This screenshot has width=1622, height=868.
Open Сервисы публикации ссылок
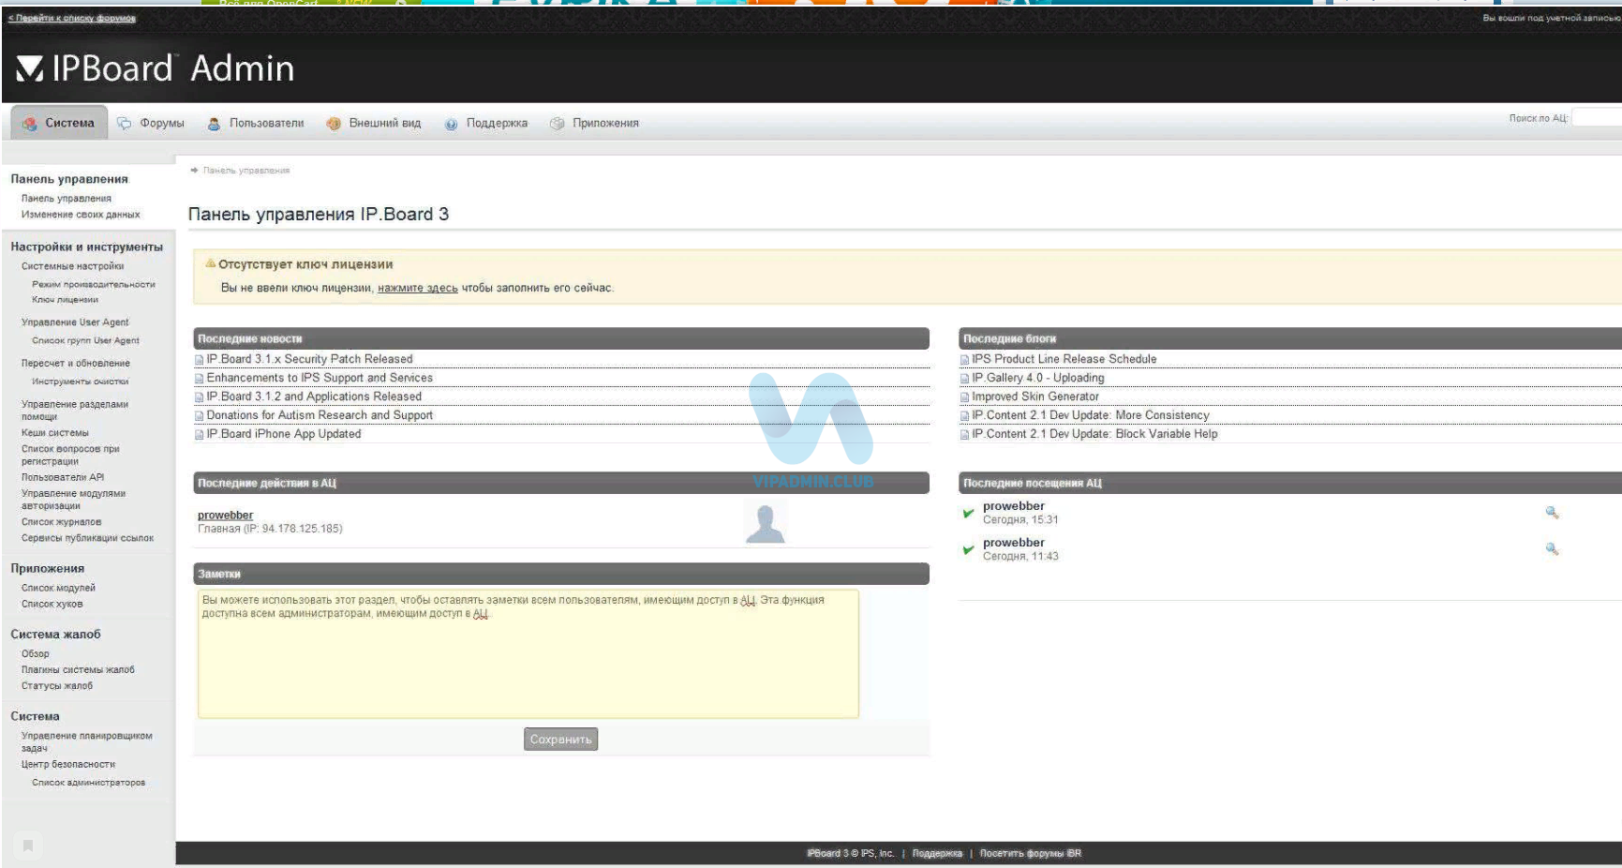(x=87, y=538)
